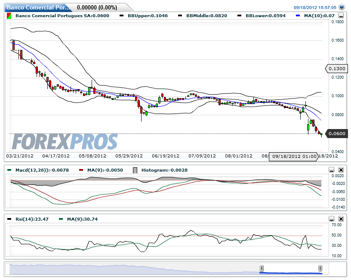
Task: Click the Histogram:-0.0028 legend label
Action: (164, 170)
